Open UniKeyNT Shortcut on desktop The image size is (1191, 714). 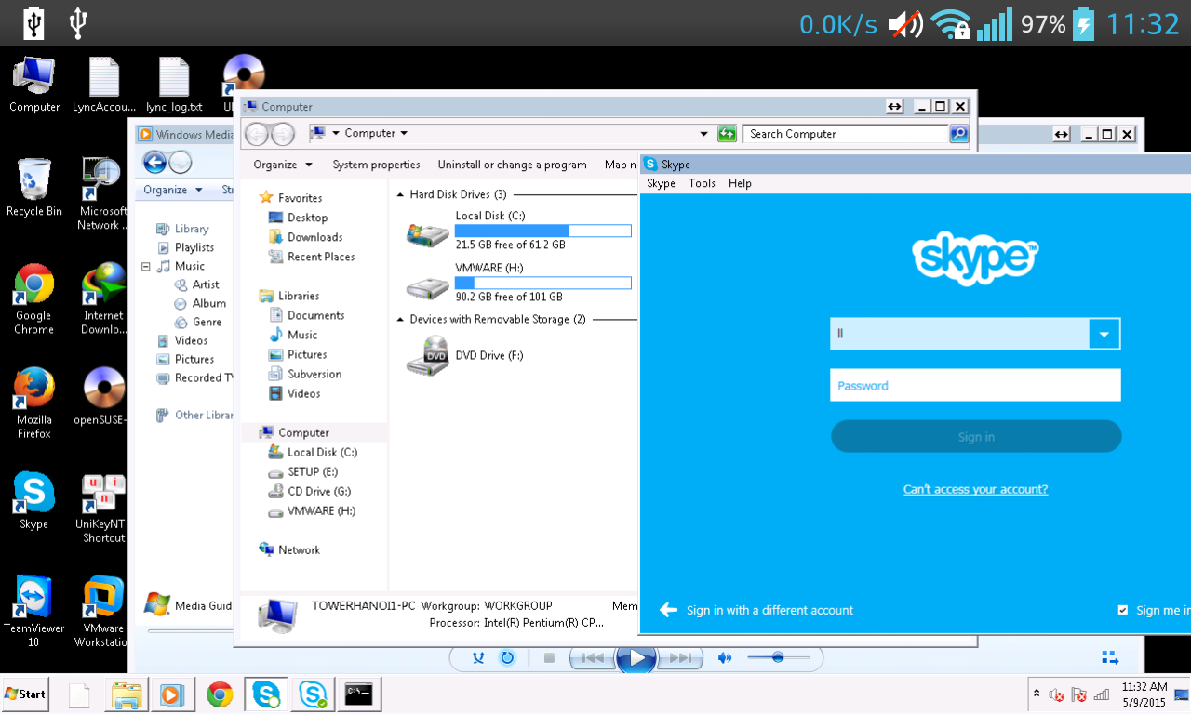click(x=103, y=508)
